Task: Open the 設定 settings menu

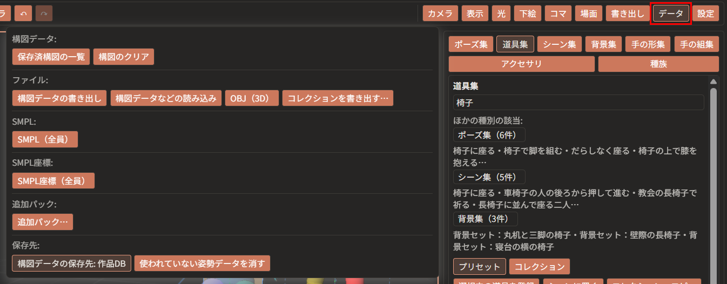Action: point(705,13)
